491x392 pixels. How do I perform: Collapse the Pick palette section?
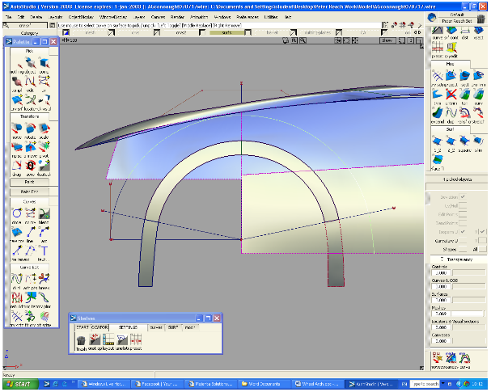click(x=29, y=51)
